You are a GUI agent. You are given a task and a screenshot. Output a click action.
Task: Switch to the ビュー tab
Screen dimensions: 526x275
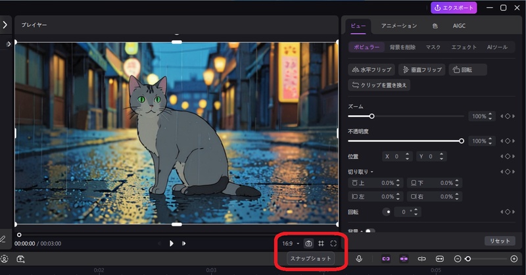point(358,26)
